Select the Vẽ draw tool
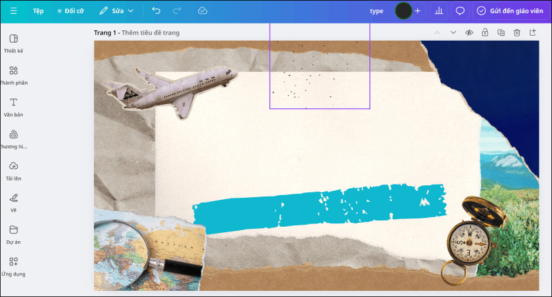This screenshot has height=297, width=552. pyautogui.click(x=13, y=202)
